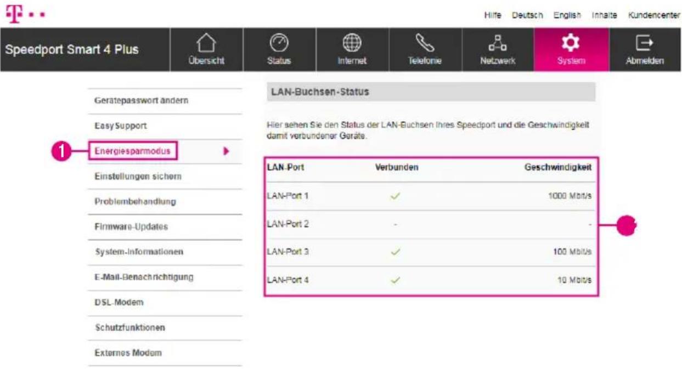Click the Verbunden column header
The width and height of the screenshot is (682, 369).
tap(396, 168)
